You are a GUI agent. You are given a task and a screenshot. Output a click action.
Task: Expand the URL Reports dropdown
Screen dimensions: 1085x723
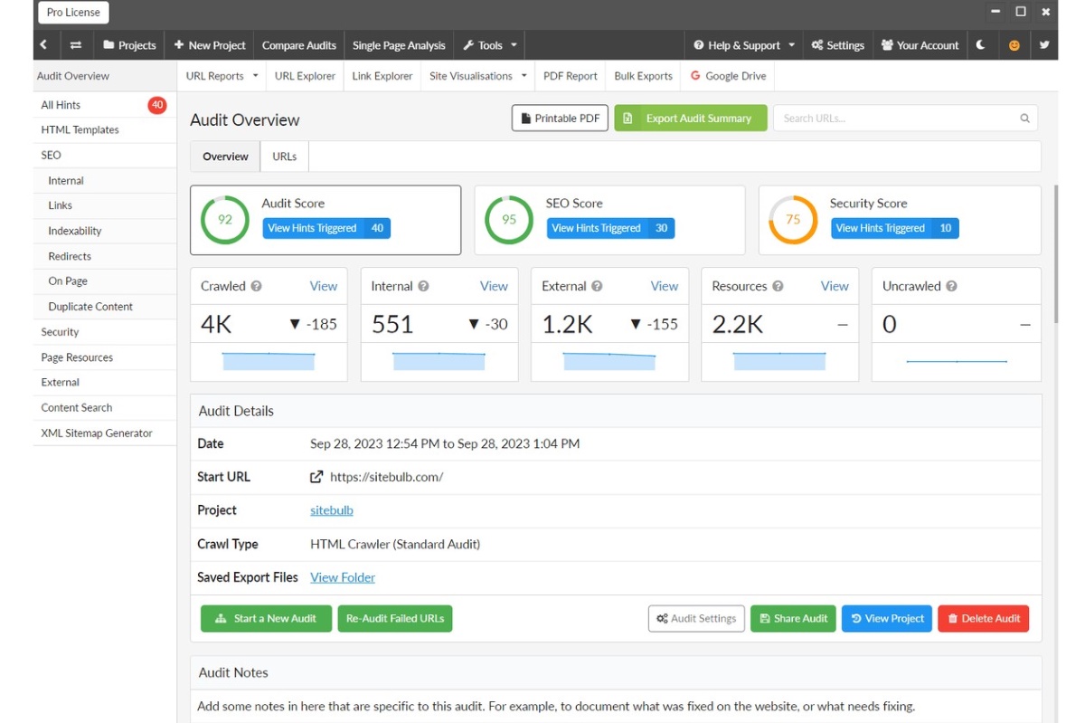click(x=222, y=76)
